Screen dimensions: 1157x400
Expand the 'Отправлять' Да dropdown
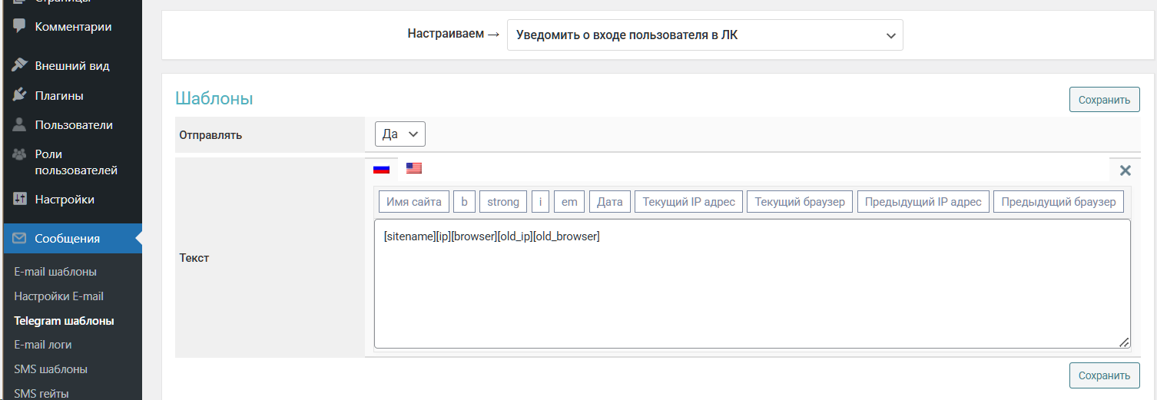coord(399,134)
